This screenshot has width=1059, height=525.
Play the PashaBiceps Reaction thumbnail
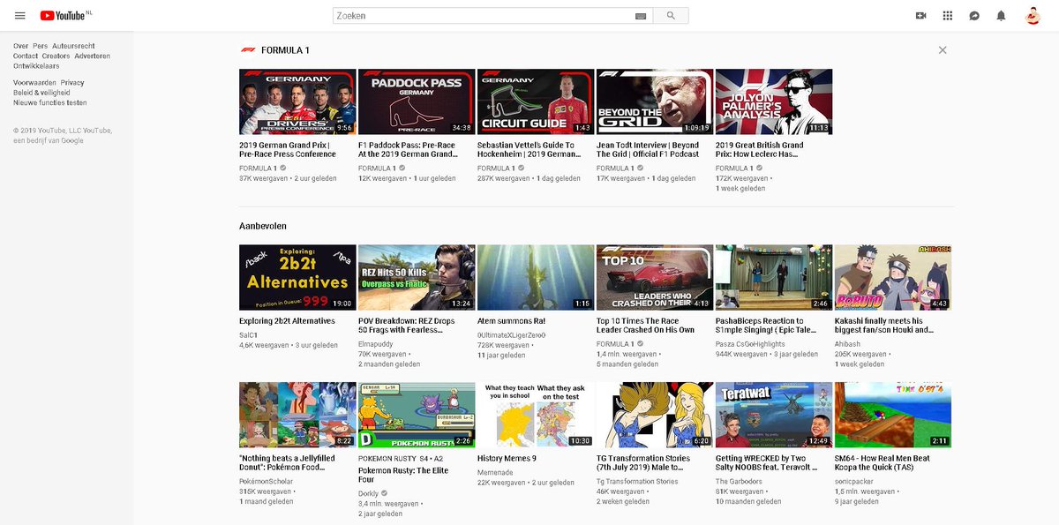pyautogui.click(x=774, y=277)
